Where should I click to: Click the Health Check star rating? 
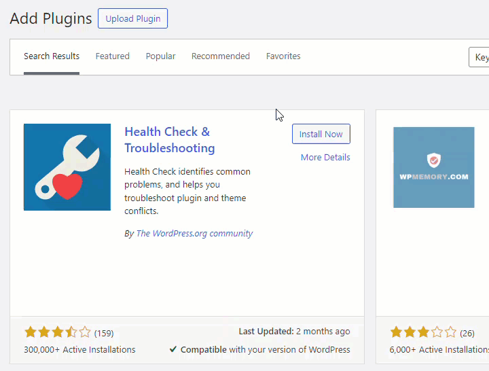(x=58, y=332)
